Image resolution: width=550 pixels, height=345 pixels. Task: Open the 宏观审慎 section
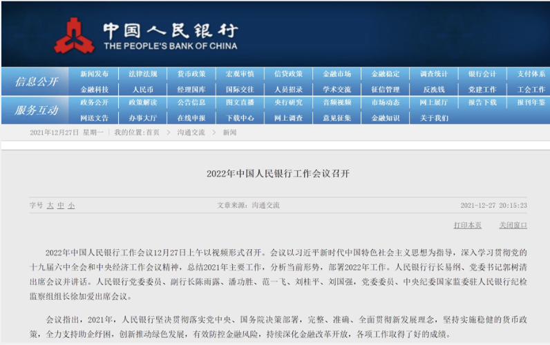pos(240,74)
